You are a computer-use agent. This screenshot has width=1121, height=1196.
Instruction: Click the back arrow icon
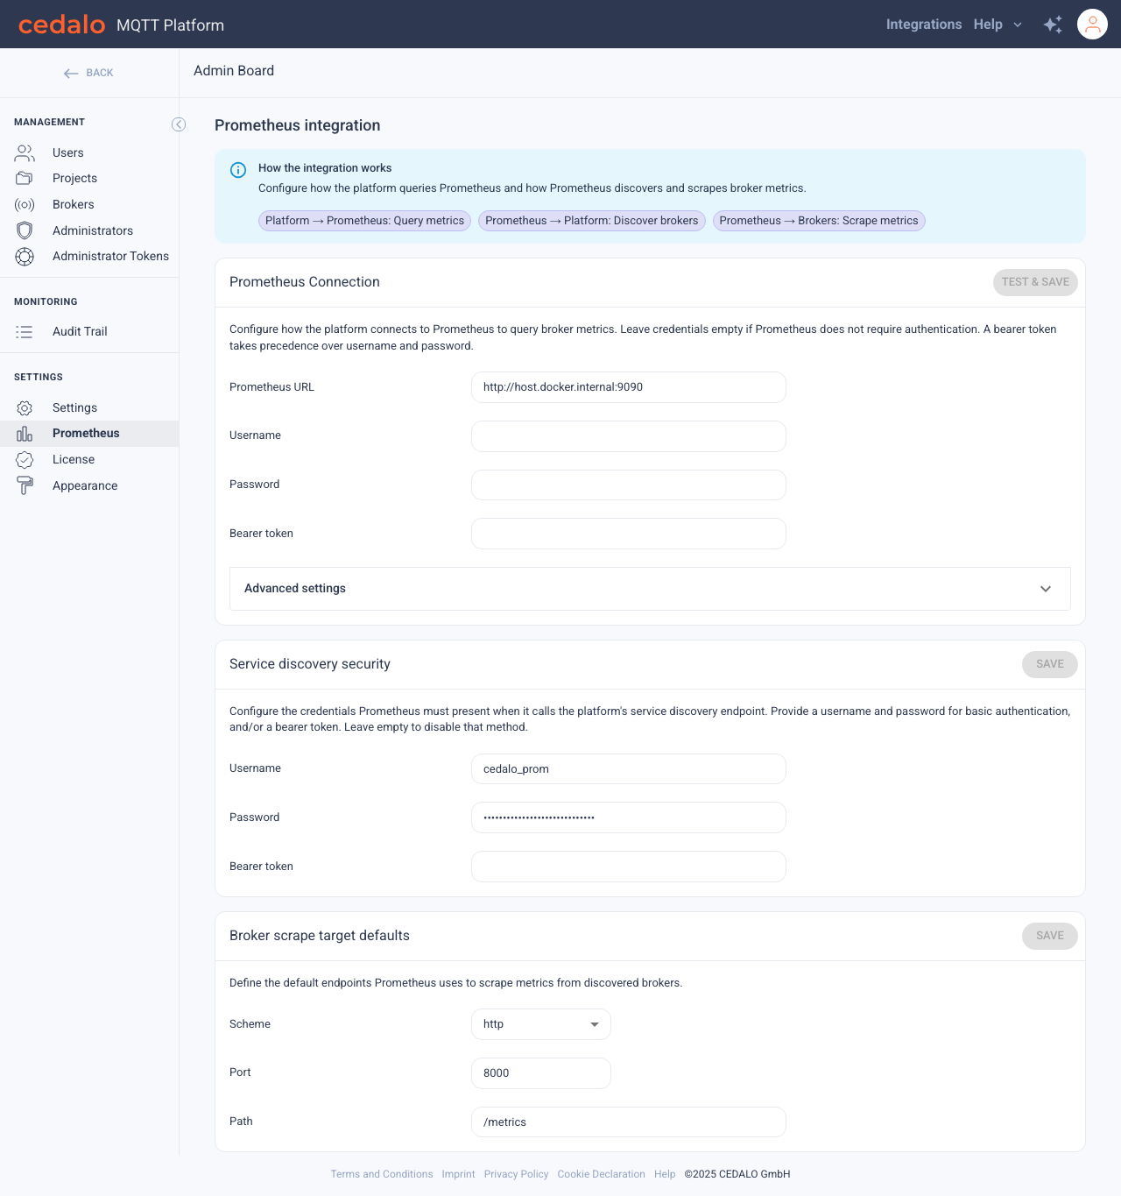tap(71, 74)
